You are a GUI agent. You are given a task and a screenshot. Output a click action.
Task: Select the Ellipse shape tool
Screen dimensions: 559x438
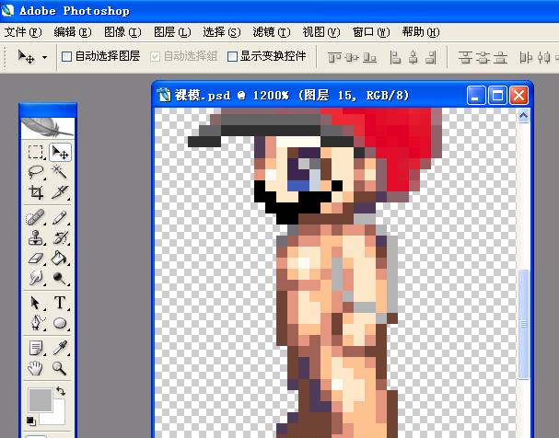60,323
